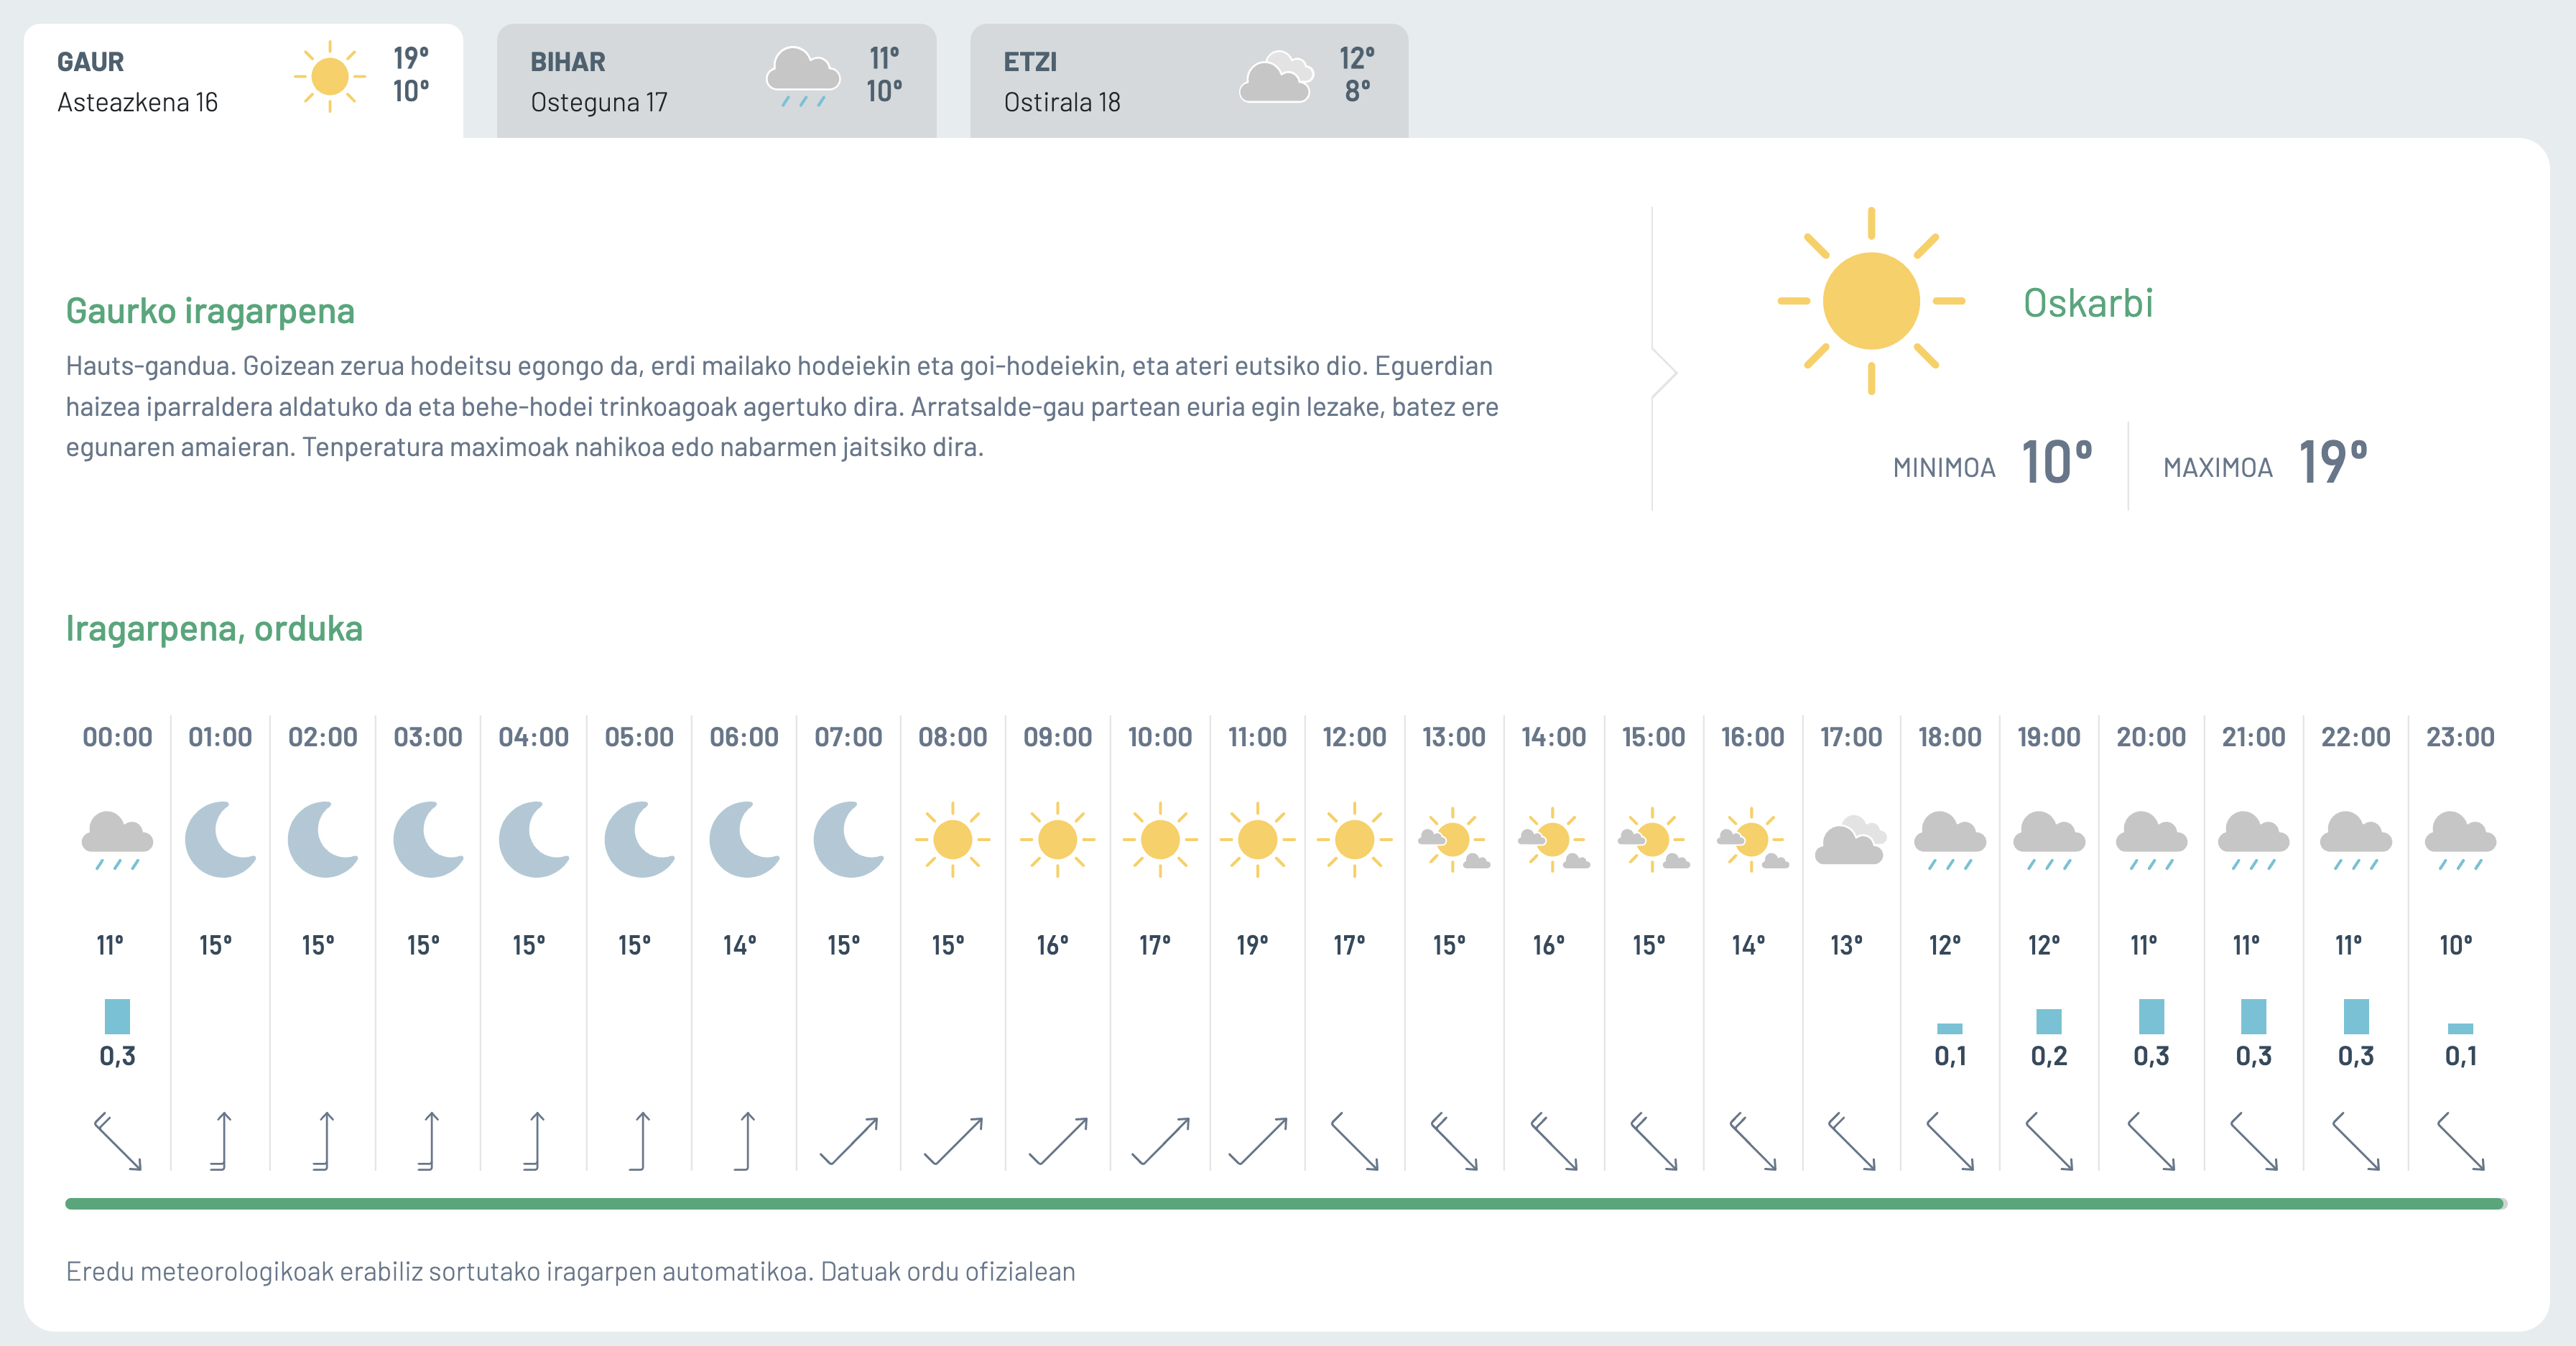This screenshot has width=2576, height=1346.
Task: Click the MINIMOA 10° value
Action: (2057, 462)
